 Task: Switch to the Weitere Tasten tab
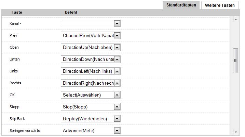[220, 5]
